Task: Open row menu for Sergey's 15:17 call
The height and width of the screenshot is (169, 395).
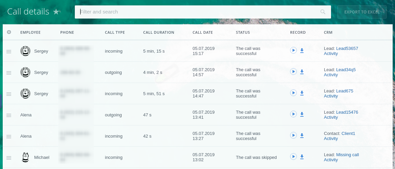Action: [x=9, y=51]
